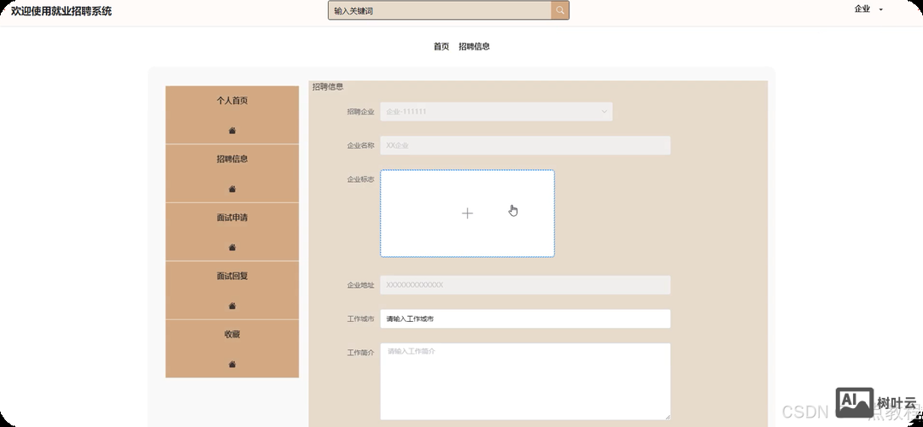923x427 pixels.
Task: Click home icon under 面试申请
Action: pyautogui.click(x=232, y=248)
